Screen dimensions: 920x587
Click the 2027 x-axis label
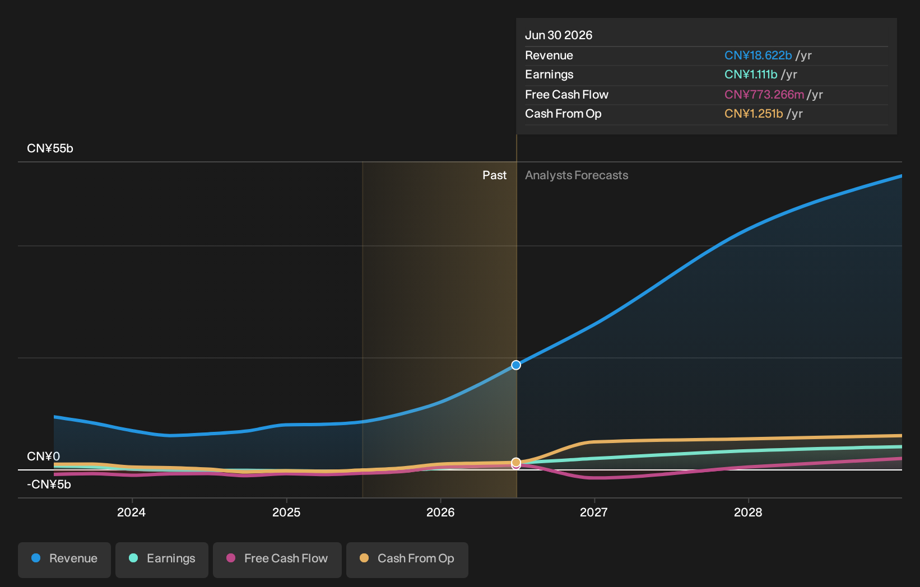pyautogui.click(x=594, y=513)
